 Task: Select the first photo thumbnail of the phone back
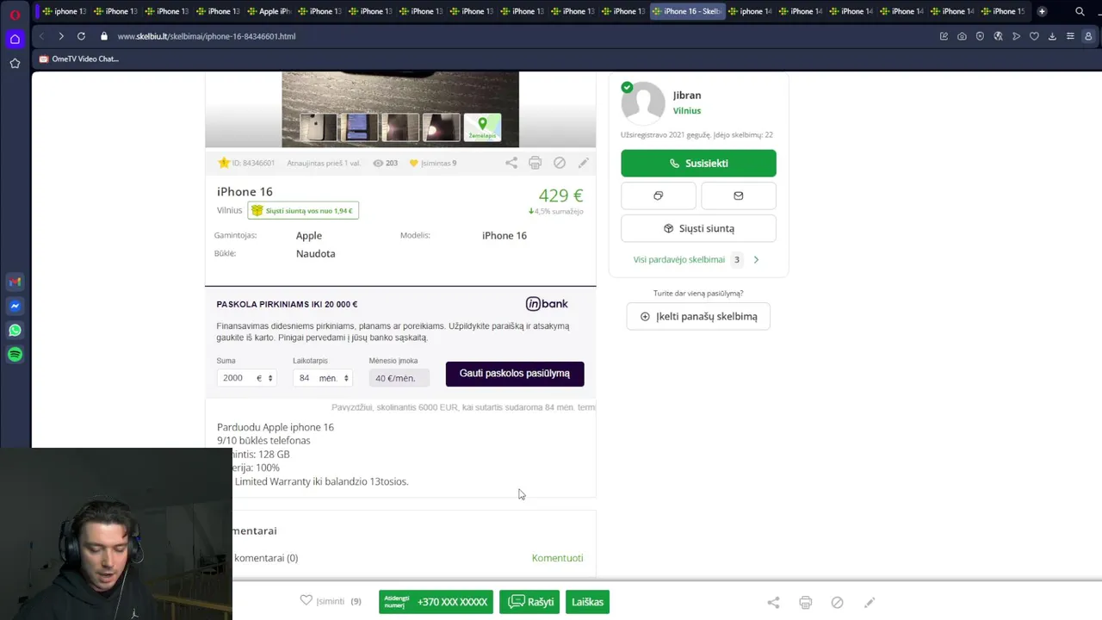tap(318, 127)
